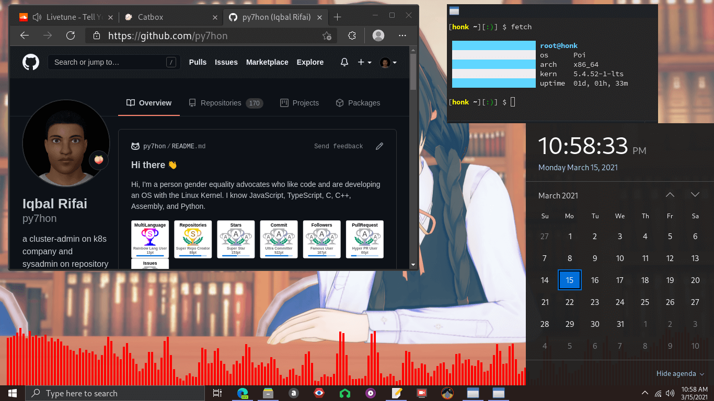This screenshot has height=401, width=714.
Task: Open Marketplace in GitHub header
Action: pyautogui.click(x=267, y=62)
